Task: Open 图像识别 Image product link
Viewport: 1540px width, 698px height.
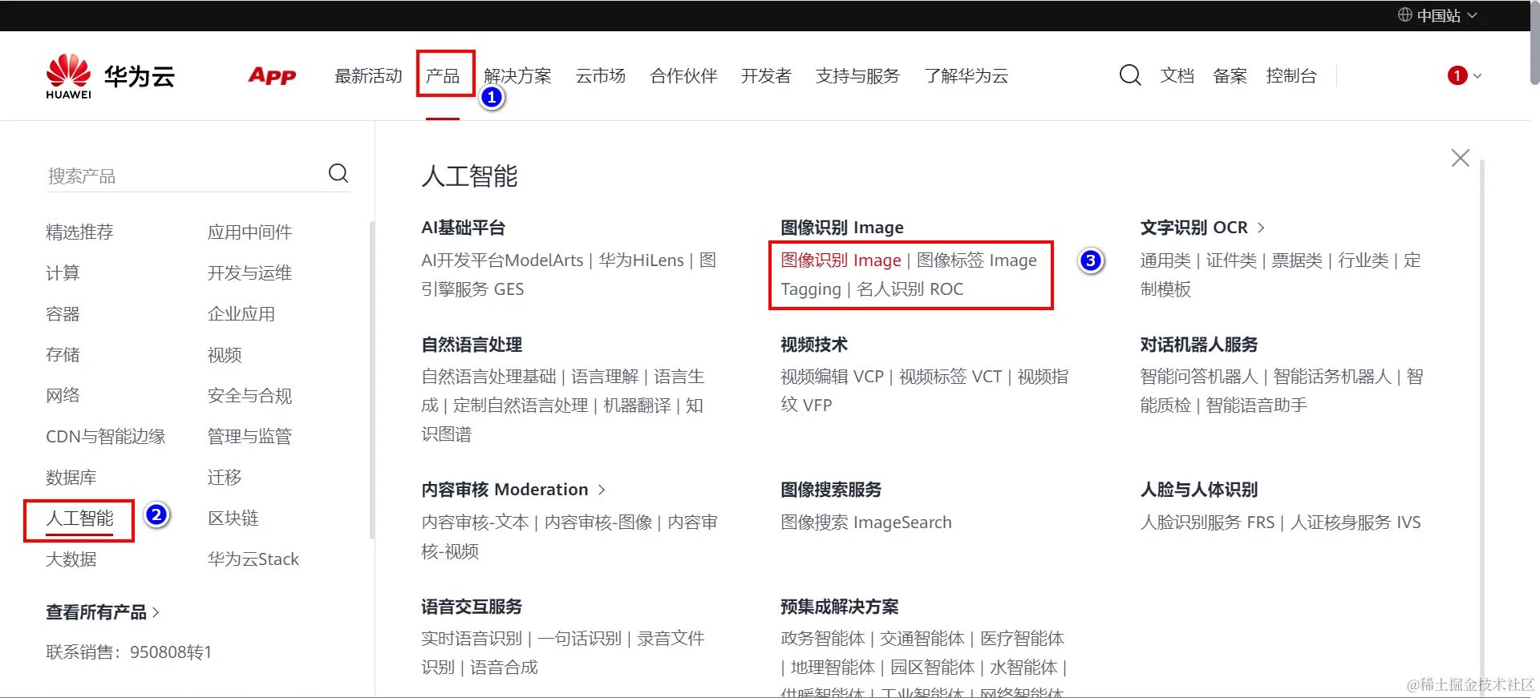Action: [x=841, y=260]
